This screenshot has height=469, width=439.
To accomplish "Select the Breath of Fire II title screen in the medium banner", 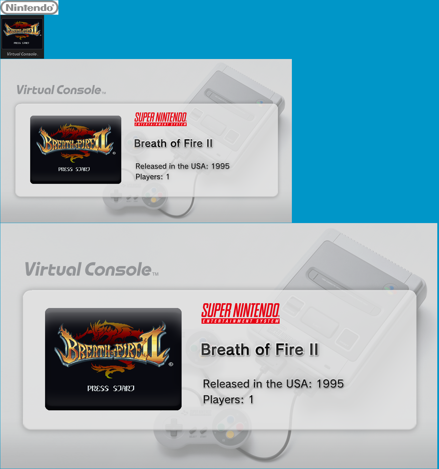I will click(x=76, y=150).
